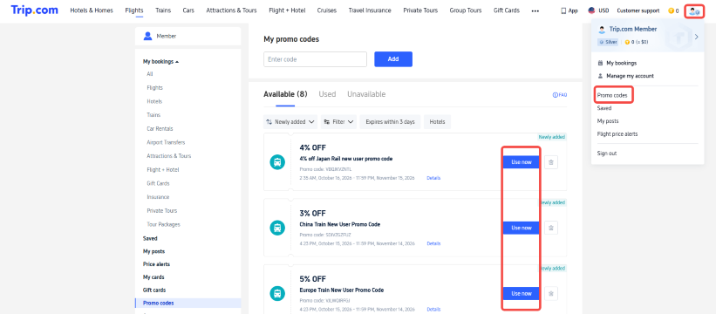Click the Trip.com logo
This screenshot has width=716, height=314.
[34, 10]
